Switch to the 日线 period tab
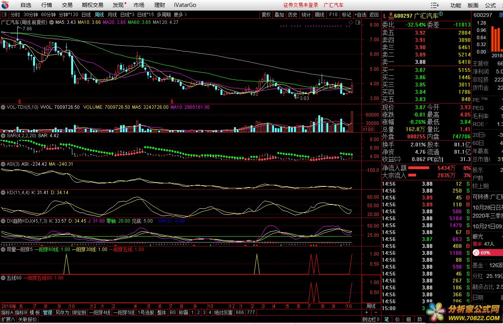Screen dimensions: 503x324 [86, 15]
